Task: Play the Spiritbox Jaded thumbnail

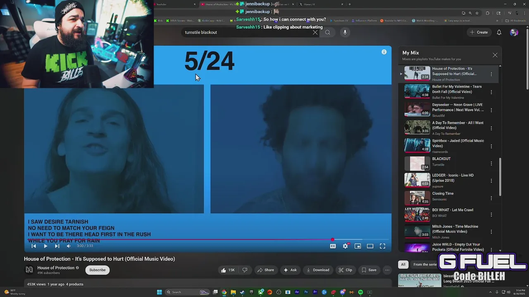Action: click(x=417, y=145)
